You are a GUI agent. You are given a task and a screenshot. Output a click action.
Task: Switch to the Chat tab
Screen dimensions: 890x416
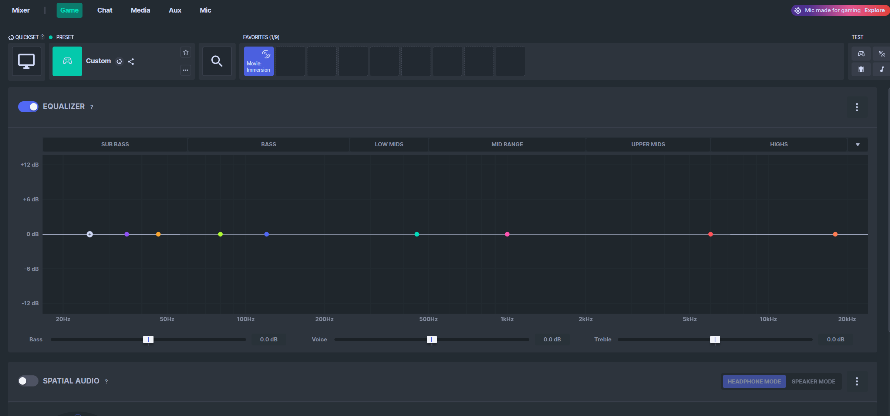click(105, 10)
